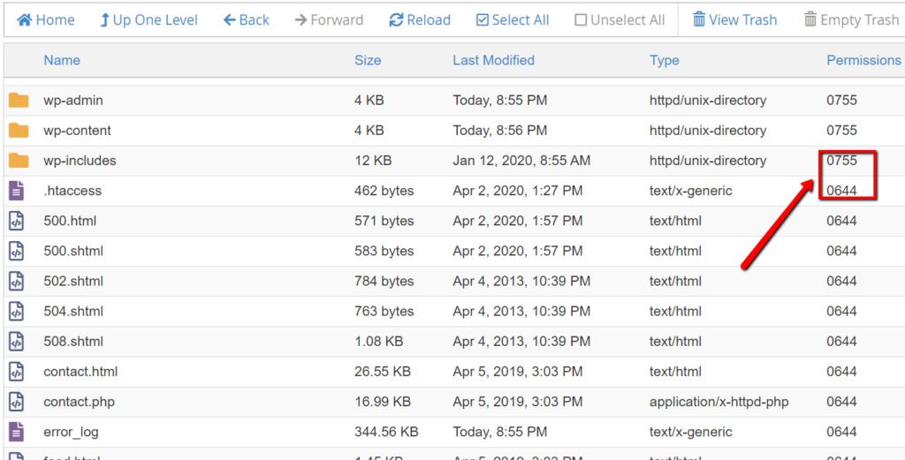Select the 500.html file name
This screenshot has width=905, height=460.
(x=70, y=221)
